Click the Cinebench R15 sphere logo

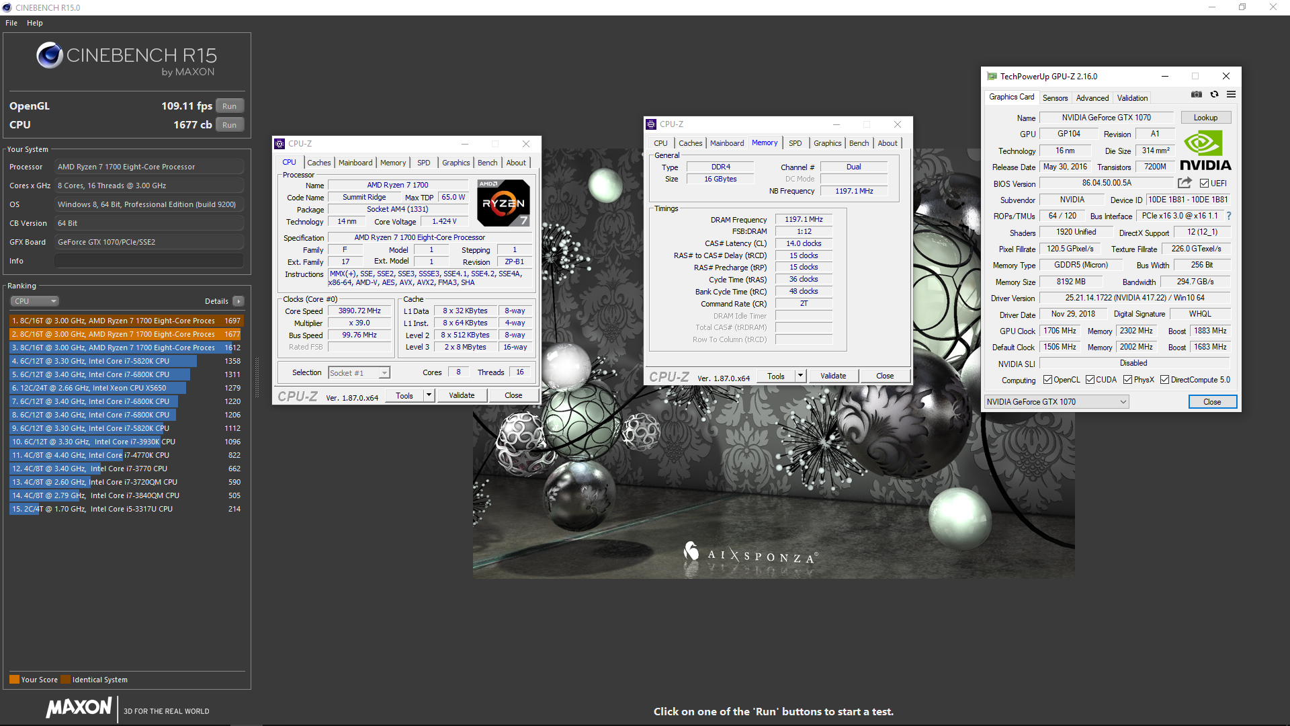(50, 55)
